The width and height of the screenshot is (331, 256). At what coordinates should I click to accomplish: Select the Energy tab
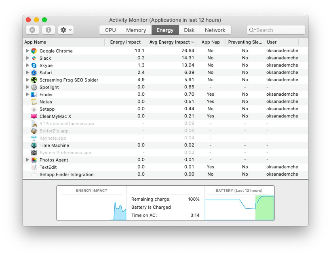[x=165, y=30]
